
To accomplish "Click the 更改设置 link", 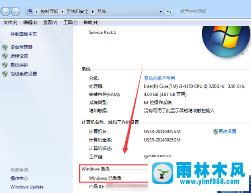I will pos(227,132).
